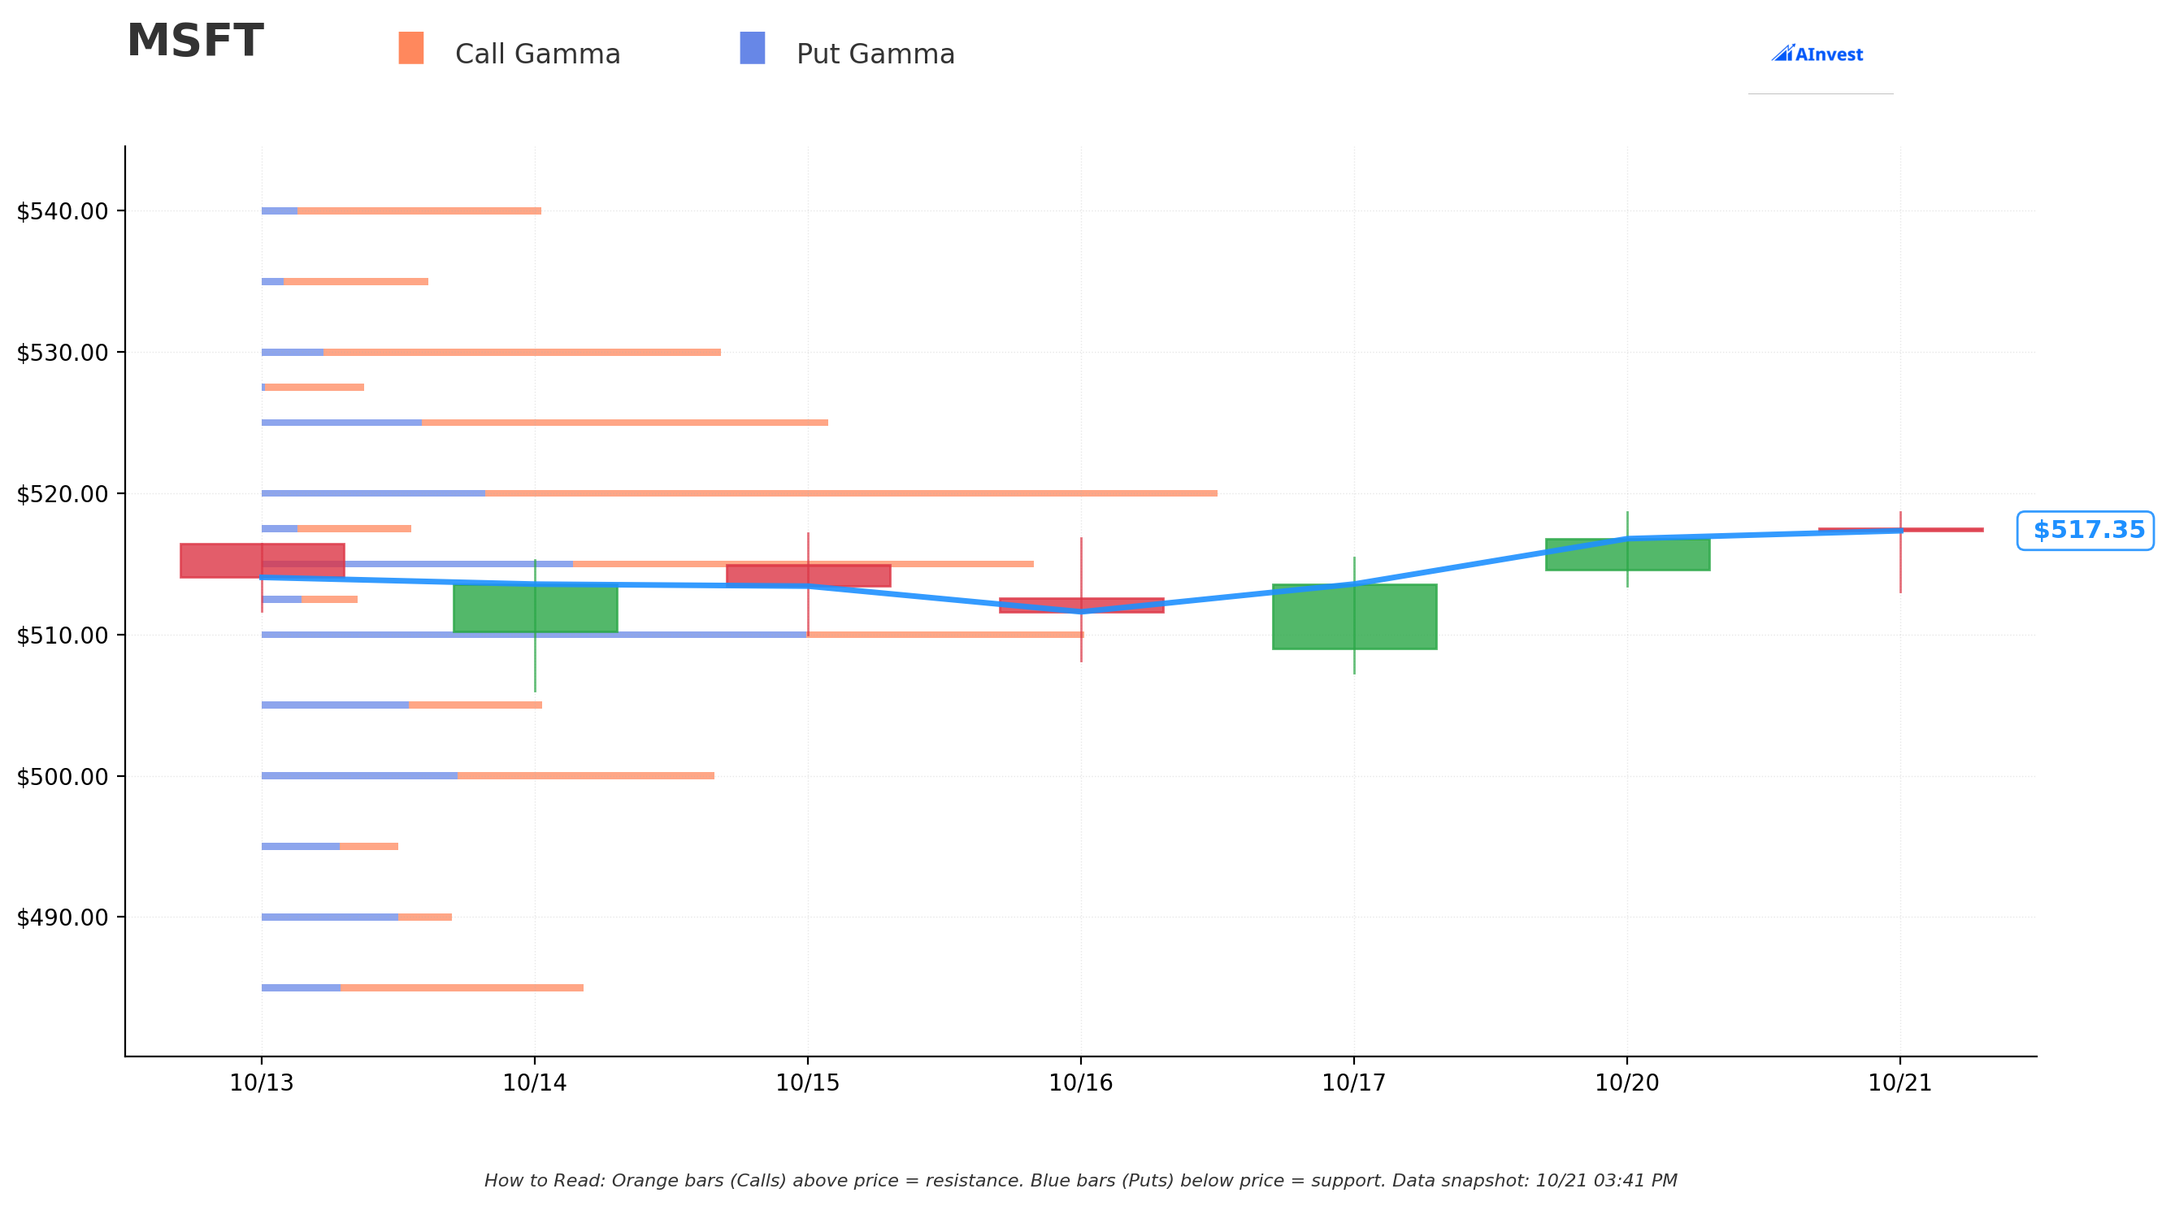This screenshot has width=2162, height=1206.
Task: Select the red 10/13 candlestick body
Action: pos(262,561)
